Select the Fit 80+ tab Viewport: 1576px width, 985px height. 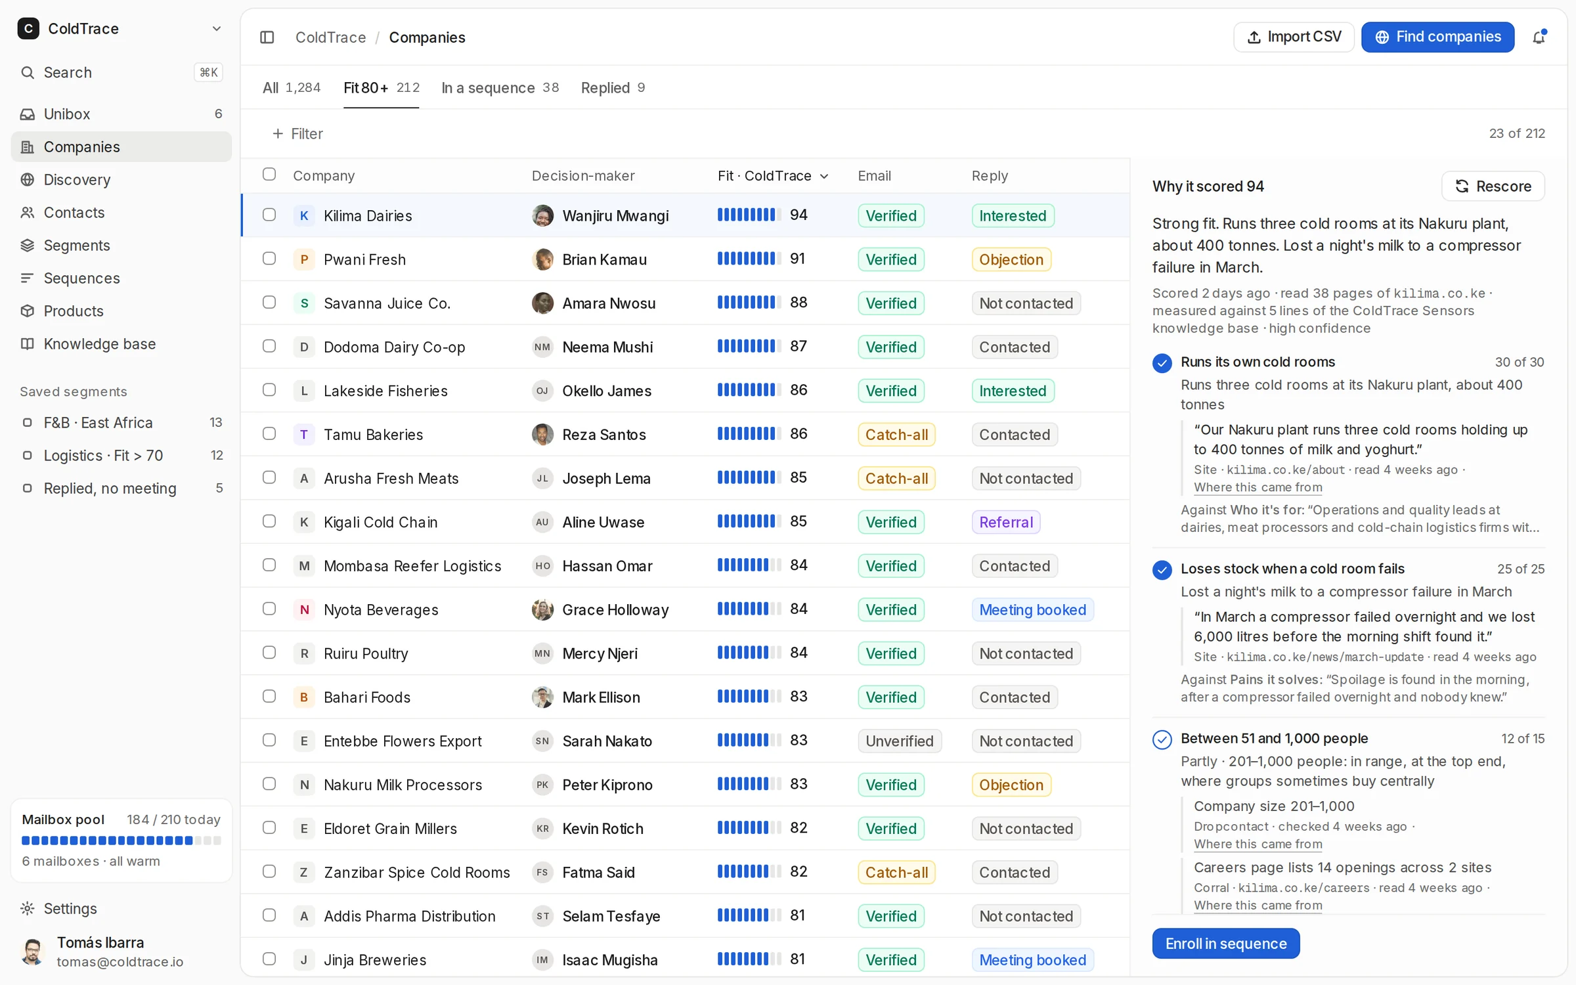click(382, 88)
